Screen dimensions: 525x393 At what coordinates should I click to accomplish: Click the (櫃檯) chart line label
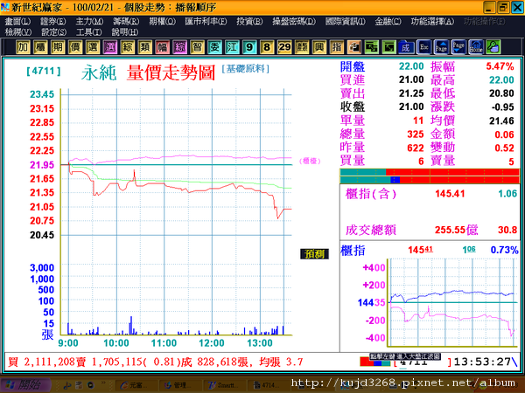pos(310,161)
